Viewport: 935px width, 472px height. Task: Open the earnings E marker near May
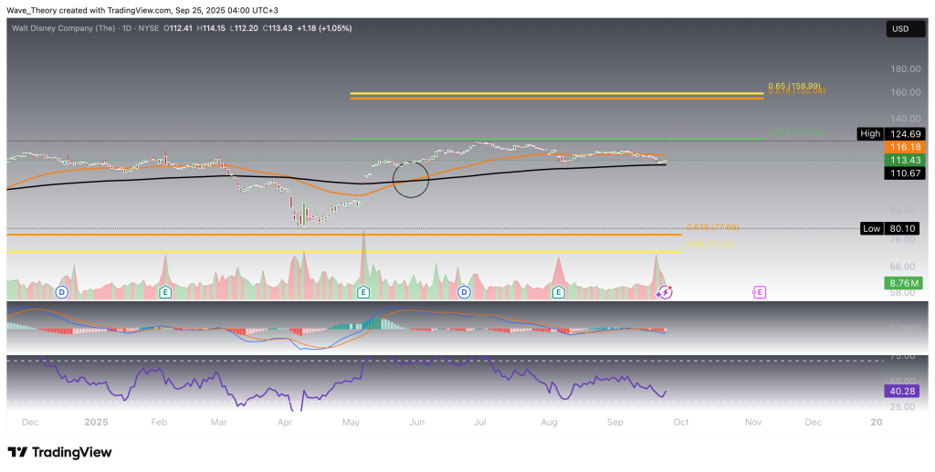coord(363,292)
